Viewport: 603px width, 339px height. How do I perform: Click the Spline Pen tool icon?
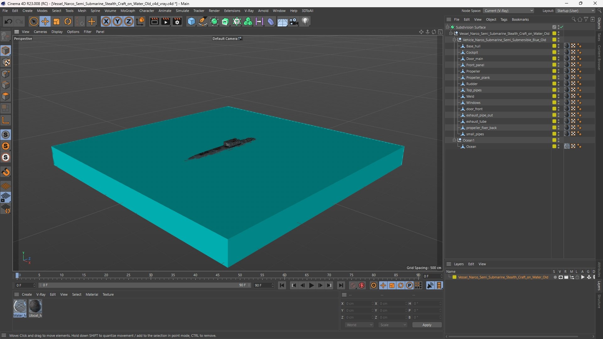click(203, 21)
